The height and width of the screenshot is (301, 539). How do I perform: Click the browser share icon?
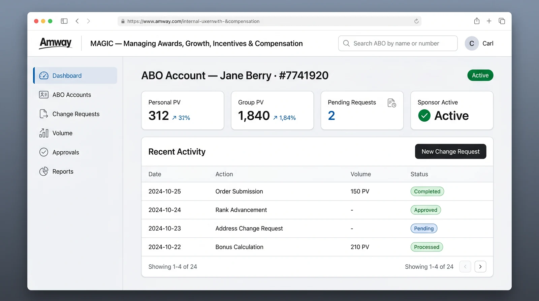(477, 21)
